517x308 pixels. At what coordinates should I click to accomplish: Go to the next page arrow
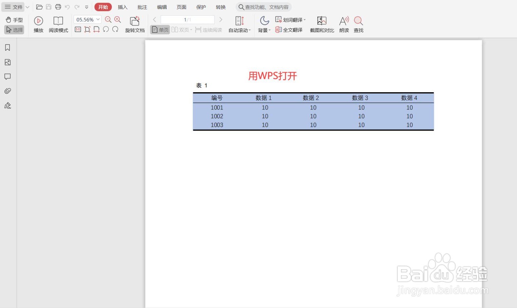pos(221,20)
